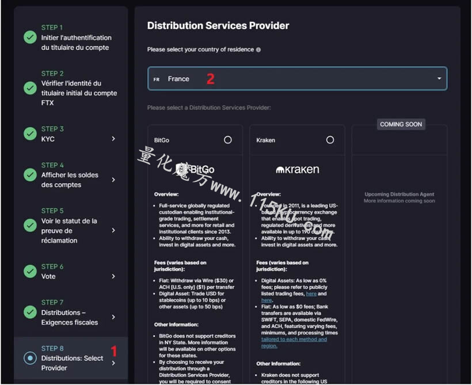This screenshot has width=472, height=385.
Task: Click 'Please select a Distribution Services Provider' text
Action: 209,108
